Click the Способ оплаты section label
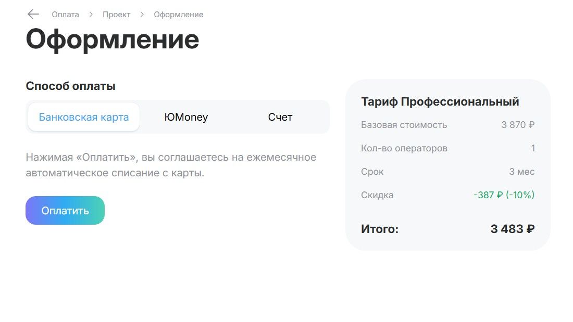The image size is (573, 322). [71, 86]
